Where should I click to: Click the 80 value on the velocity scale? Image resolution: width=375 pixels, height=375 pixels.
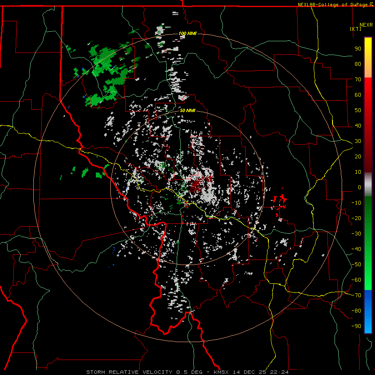(358, 64)
